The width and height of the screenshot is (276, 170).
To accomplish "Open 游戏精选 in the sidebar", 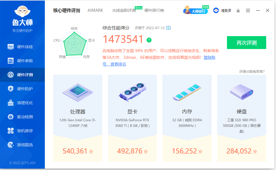I will pyautogui.click(x=22, y=145).
